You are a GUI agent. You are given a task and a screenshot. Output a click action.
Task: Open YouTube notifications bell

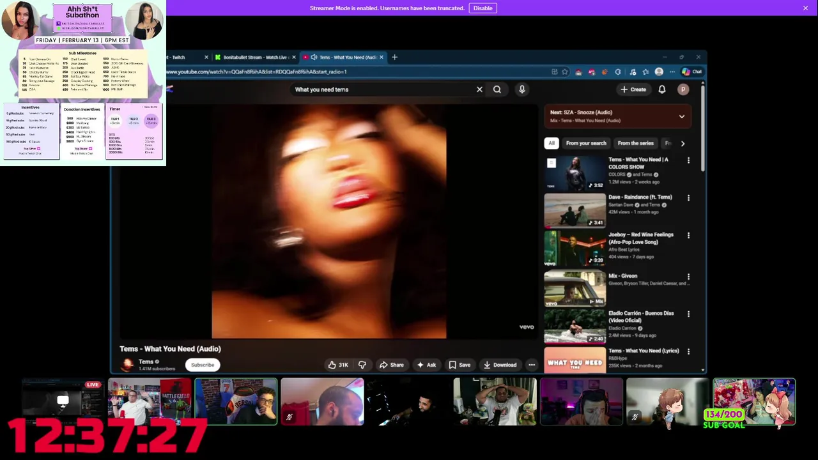pyautogui.click(x=662, y=89)
